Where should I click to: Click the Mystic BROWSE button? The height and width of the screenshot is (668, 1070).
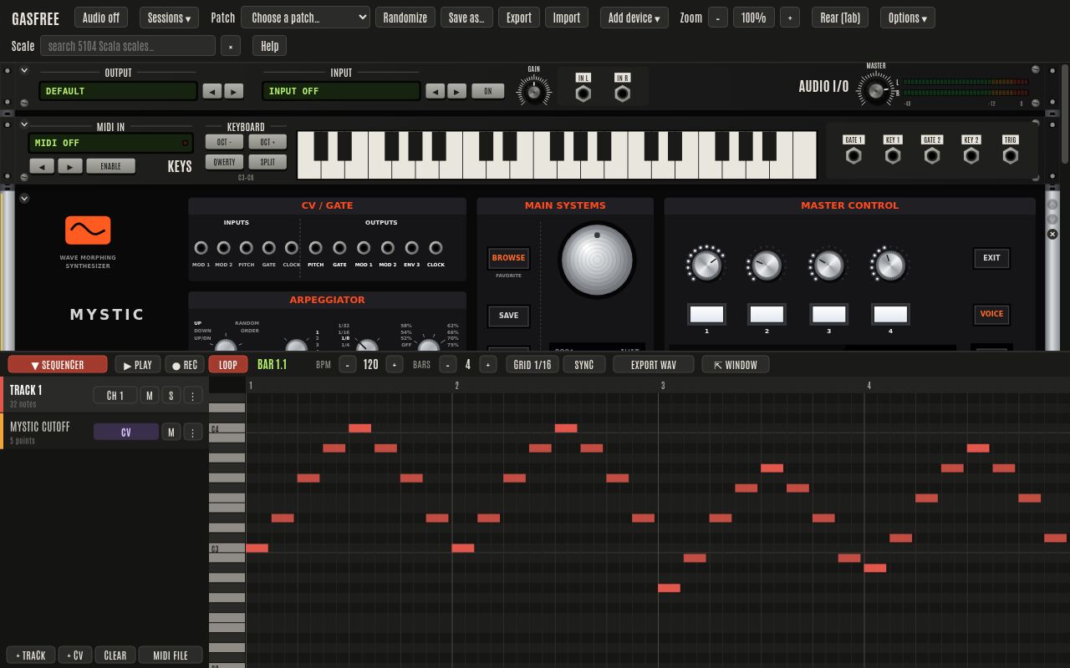[x=508, y=258]
